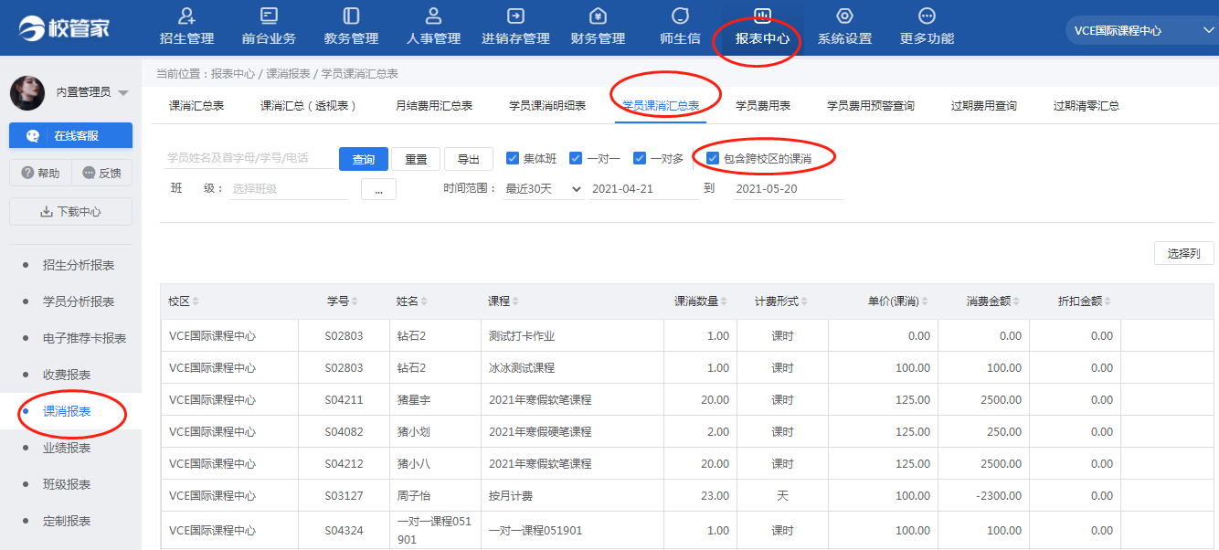The image size is (1219, 550).
Task: Sort table by 校区 column arrows
Action: (x=196, y=301)
